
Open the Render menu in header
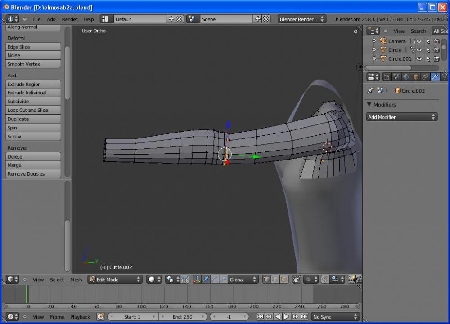click(70, 19)
